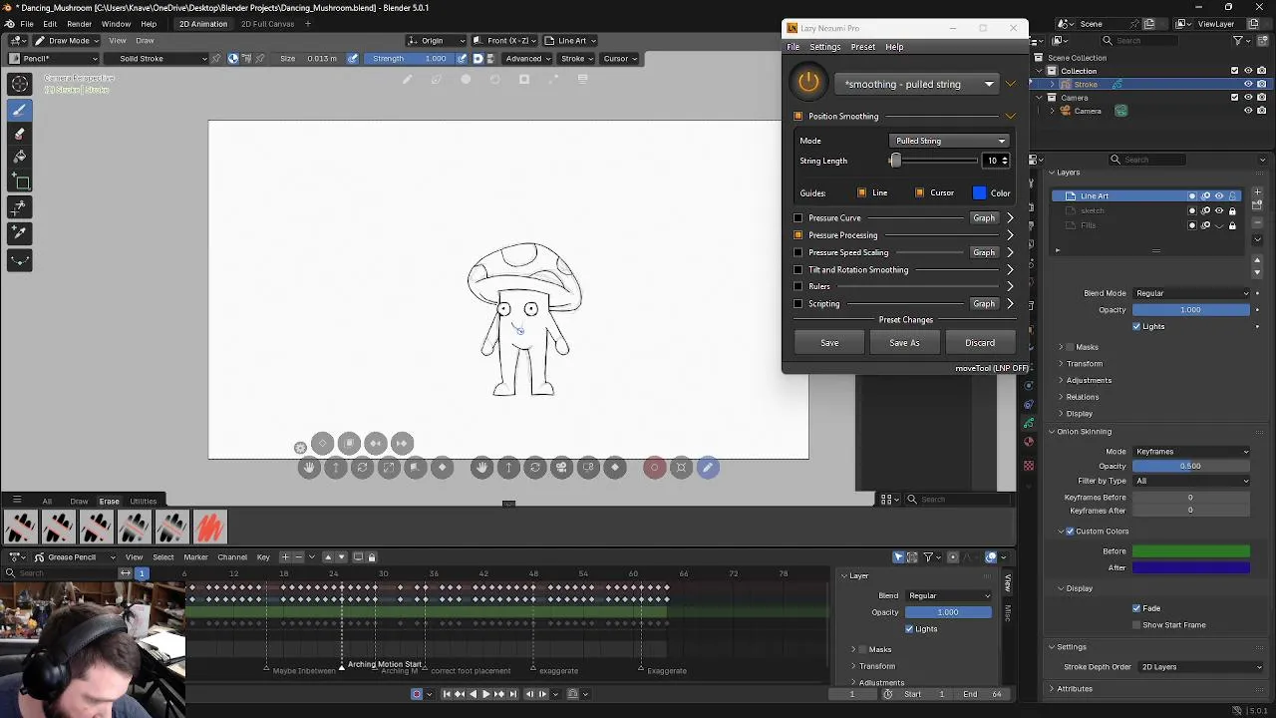Open Blender's Render menu
The height and width of the screenshot is (718, 1276).
tap(80, 23)
